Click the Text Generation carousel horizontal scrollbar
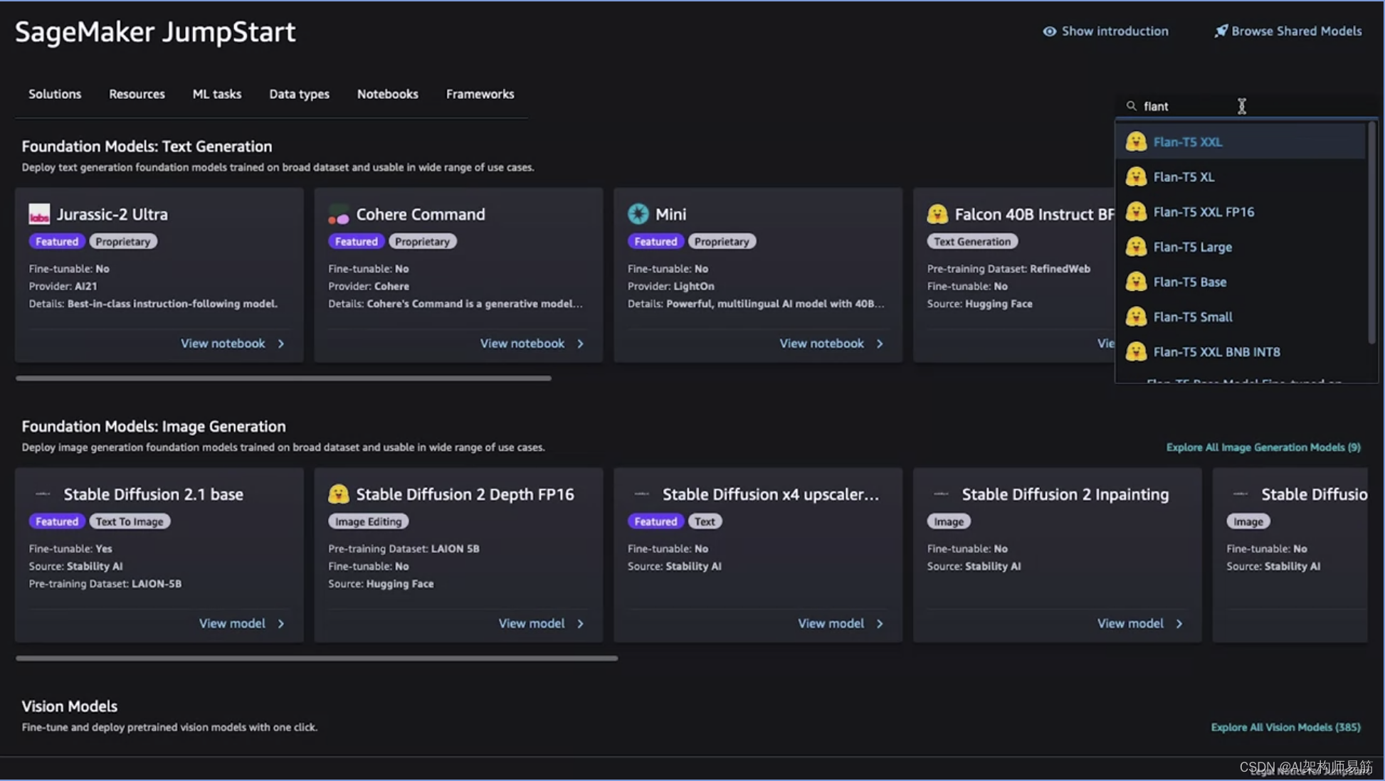The image size is (1385, 781). [283, 378]
